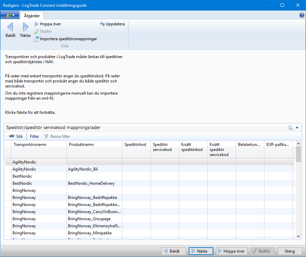The height and width of the screenshot is (257, 306).
Task: Open Importera speditörsmappningar action
Action: point(66,39)
